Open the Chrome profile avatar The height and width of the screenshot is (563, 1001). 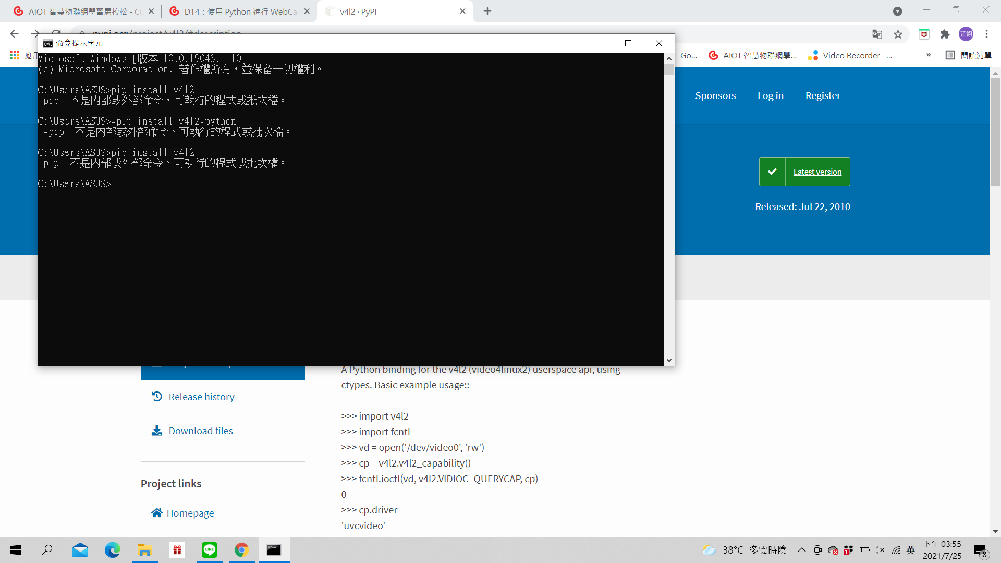[x=966, y=34]
